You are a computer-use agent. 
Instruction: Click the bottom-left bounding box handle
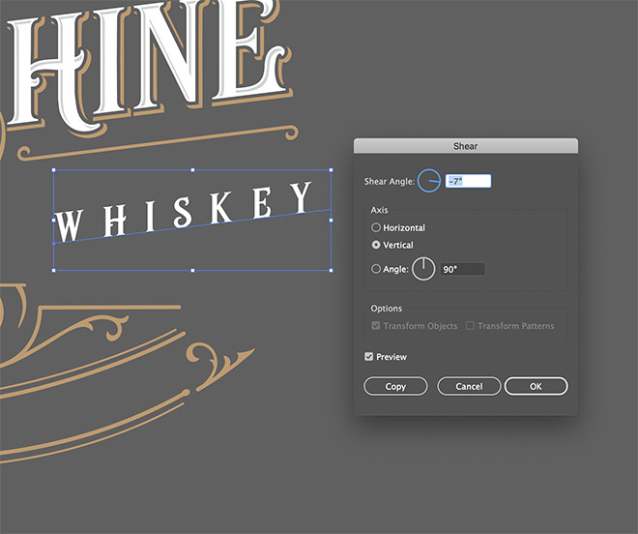coord(54,271)
